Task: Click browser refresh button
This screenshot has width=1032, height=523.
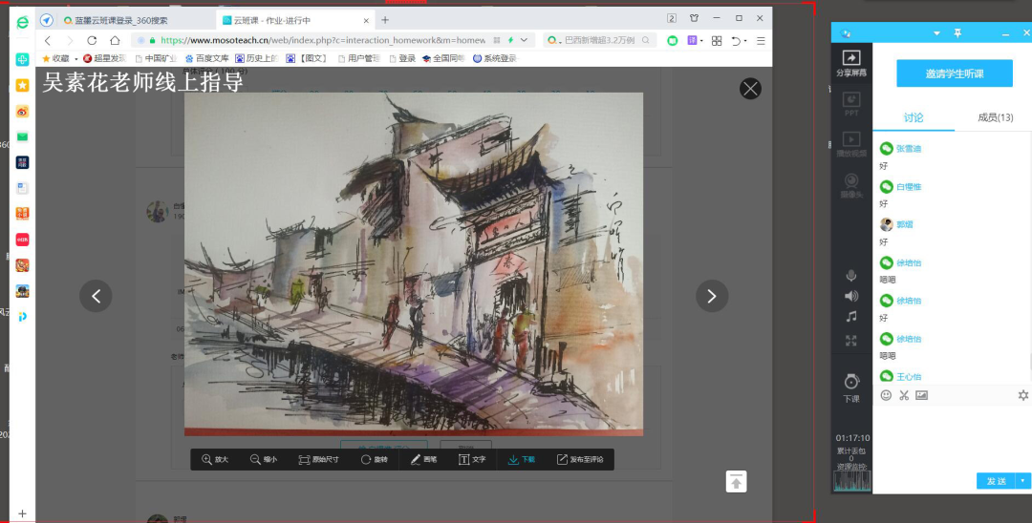Action: point(92,40)
